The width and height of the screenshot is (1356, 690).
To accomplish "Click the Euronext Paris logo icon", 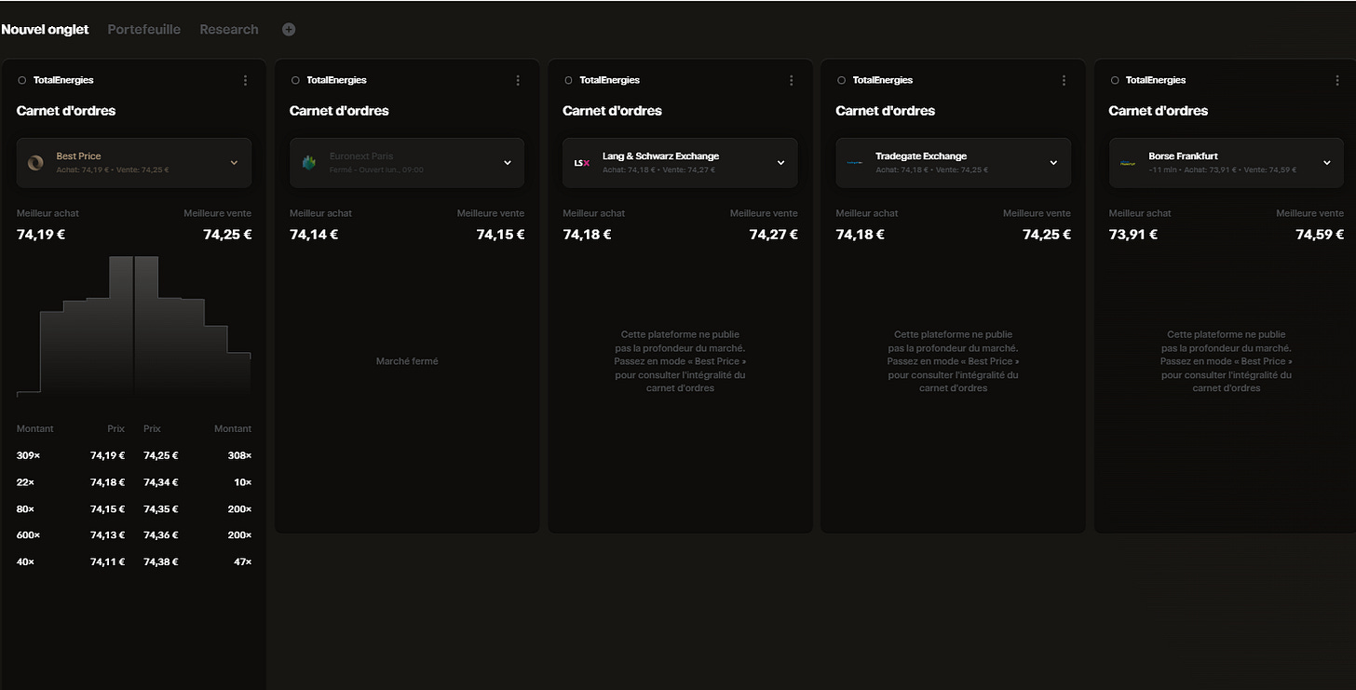I will [309, 162].
